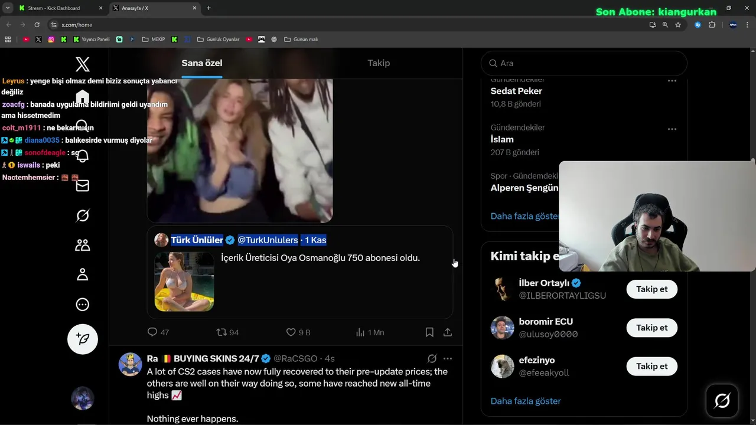Expand the Günün malı bookmarks folder
Viewport: 756px width, 425px height.
pos(301,40)
